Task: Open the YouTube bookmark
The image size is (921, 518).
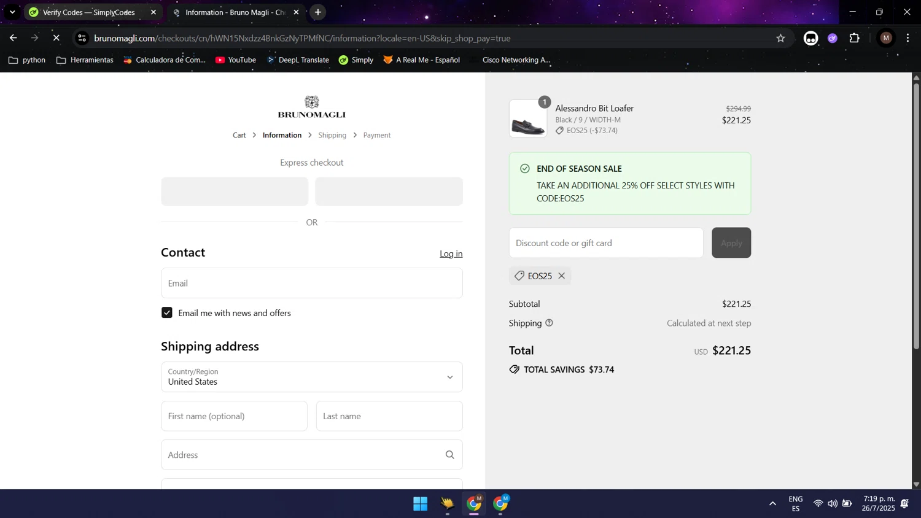Action: coord(236,60)
